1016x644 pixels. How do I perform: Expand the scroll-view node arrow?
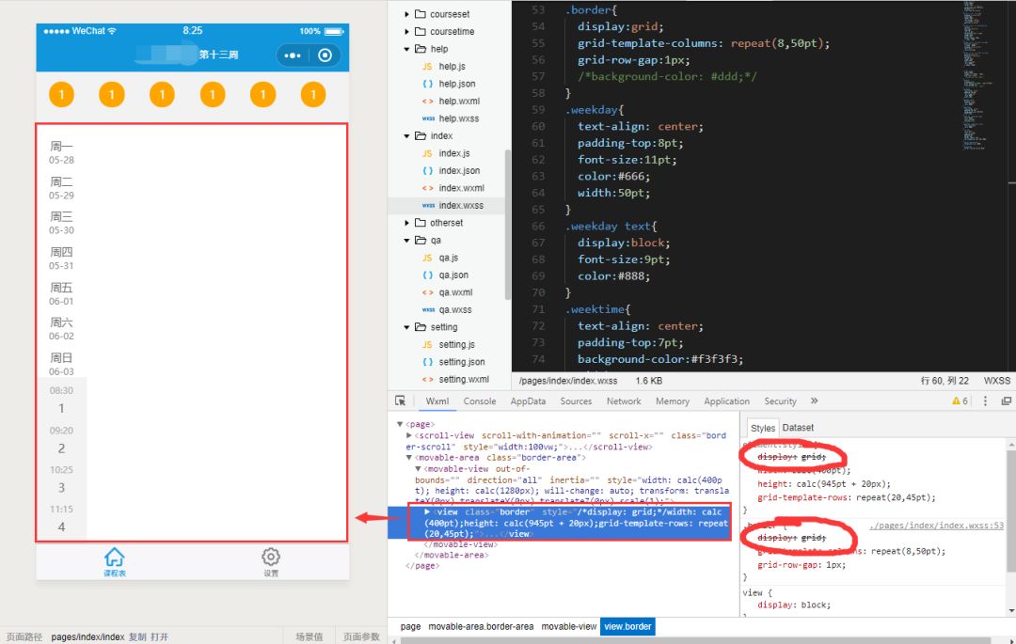[409, 435]
